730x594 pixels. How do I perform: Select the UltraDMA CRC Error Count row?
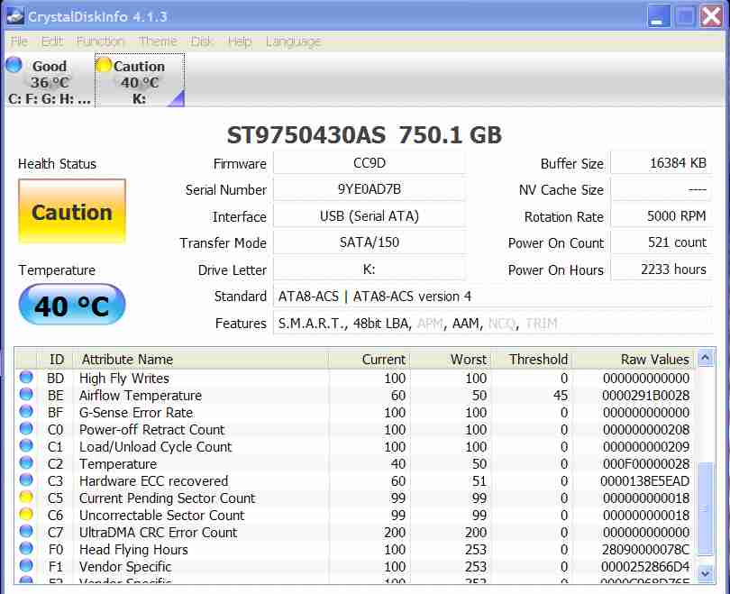(x=355, y=532)
